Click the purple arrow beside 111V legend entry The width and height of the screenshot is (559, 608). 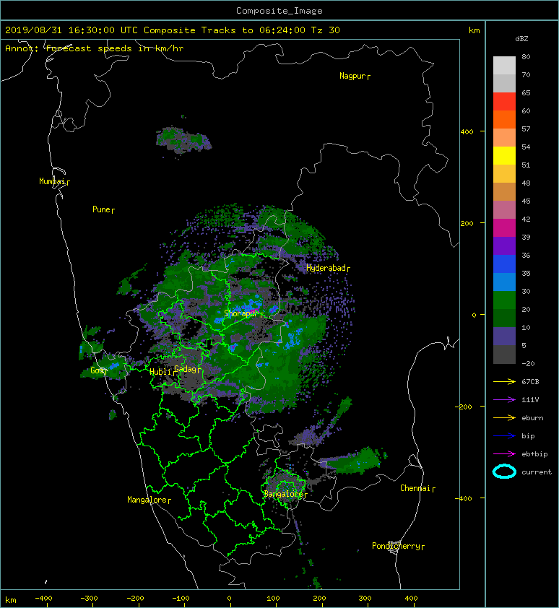tap(504, 400)
